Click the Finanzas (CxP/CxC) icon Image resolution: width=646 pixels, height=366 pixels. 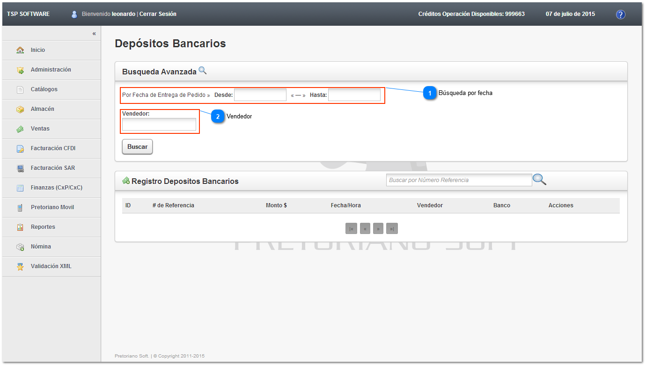20,188
